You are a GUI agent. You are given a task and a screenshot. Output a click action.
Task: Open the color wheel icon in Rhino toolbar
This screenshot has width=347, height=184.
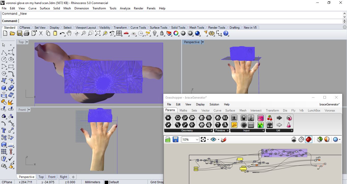pyautogui.click(x=176, y=33)
